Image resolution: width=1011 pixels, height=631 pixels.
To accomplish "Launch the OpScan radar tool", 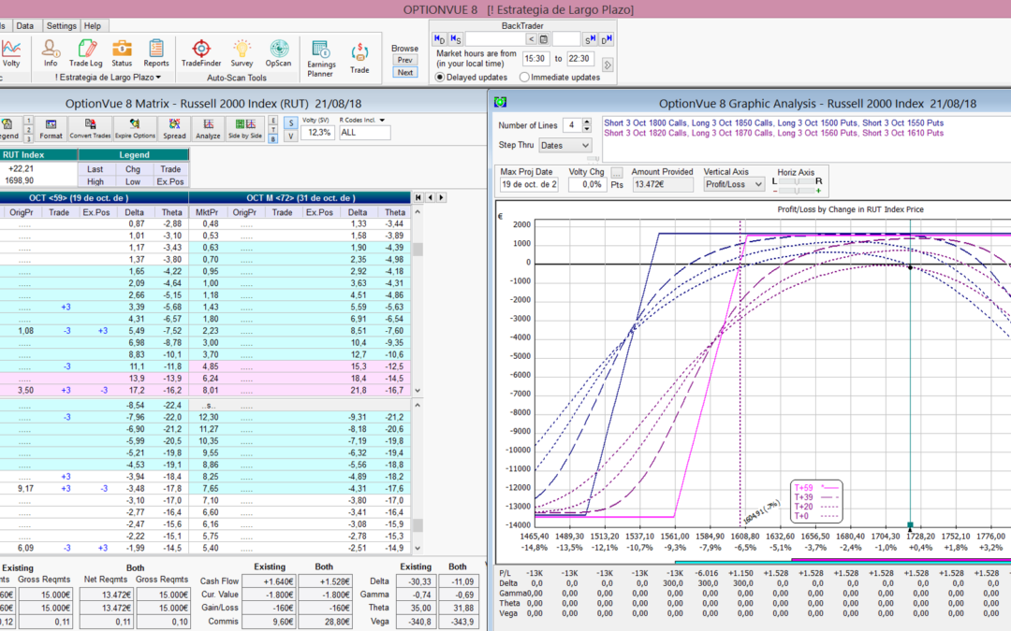I will pos(279,52).
